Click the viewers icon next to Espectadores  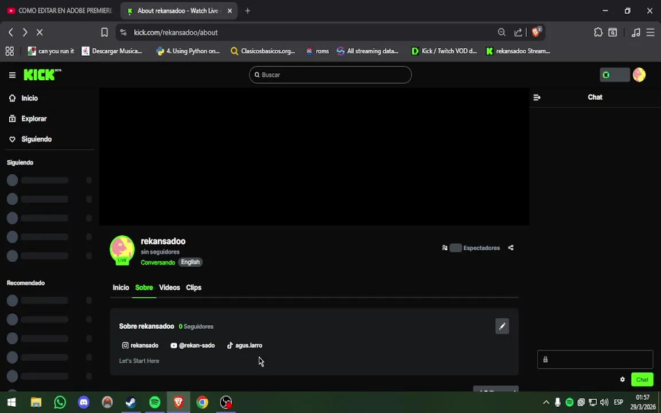[444, 248]
